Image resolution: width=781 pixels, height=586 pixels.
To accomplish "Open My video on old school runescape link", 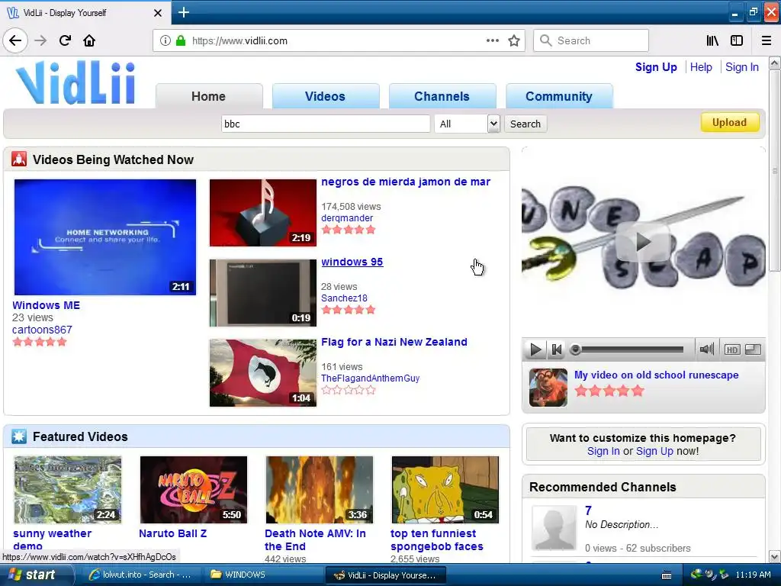I will pyautogui.click(x=657, y=375).
